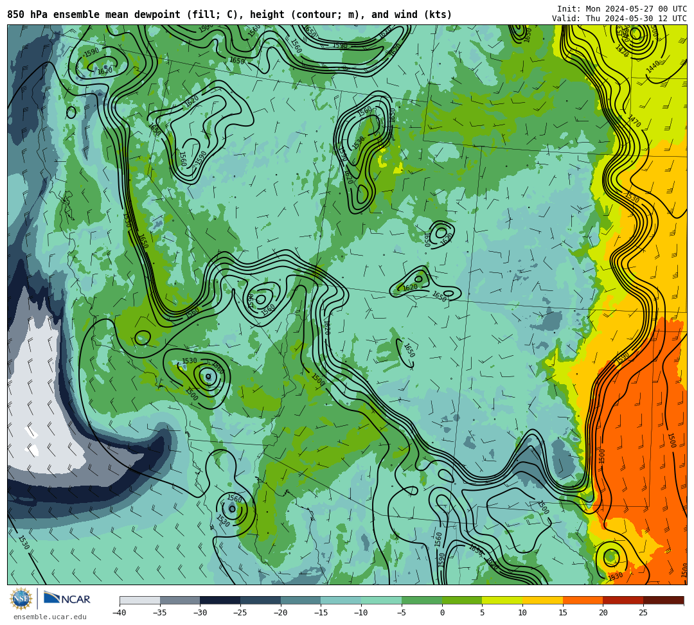Click the teal-gray -20 to -15 swatch

pos(301,600)
